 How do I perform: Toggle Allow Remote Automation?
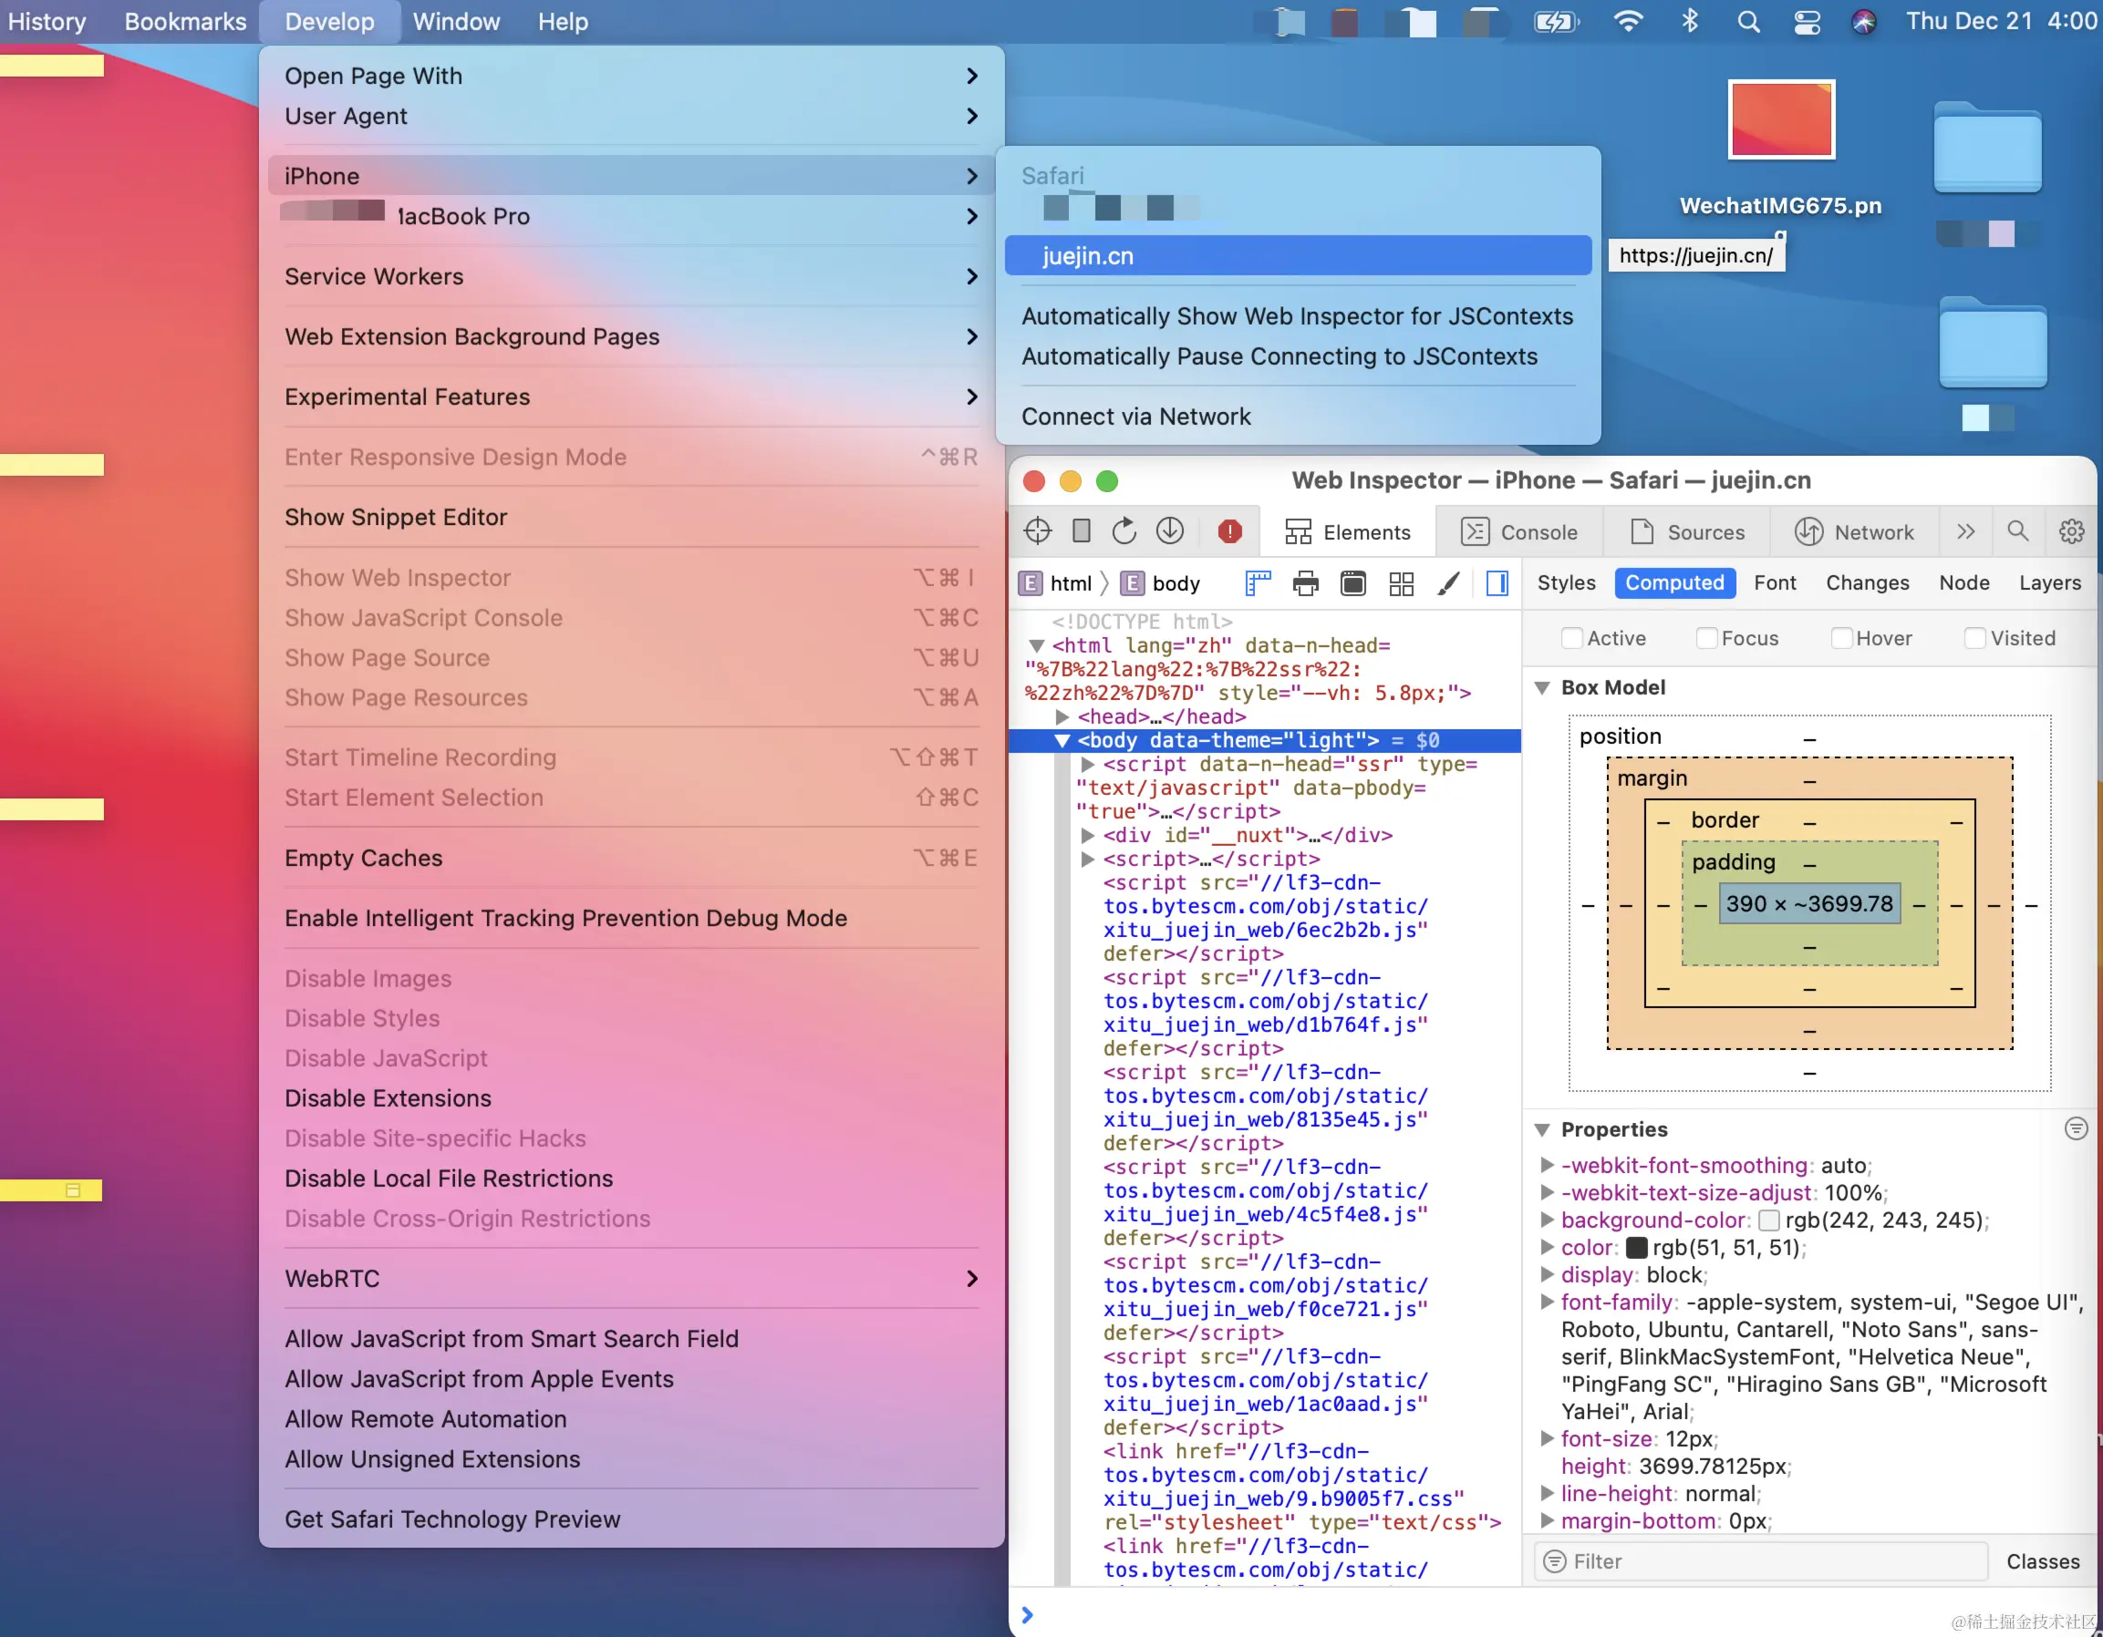pos(632,1418)
